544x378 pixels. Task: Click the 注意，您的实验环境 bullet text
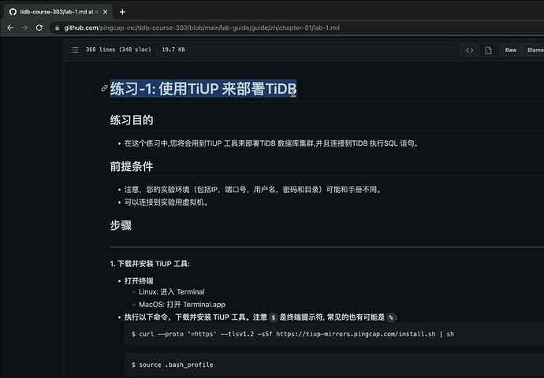[254, 190]
